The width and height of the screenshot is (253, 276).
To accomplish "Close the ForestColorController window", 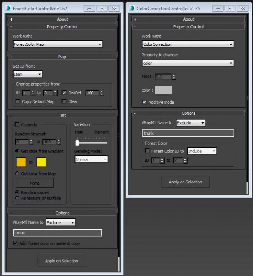I will click(114, 9).
